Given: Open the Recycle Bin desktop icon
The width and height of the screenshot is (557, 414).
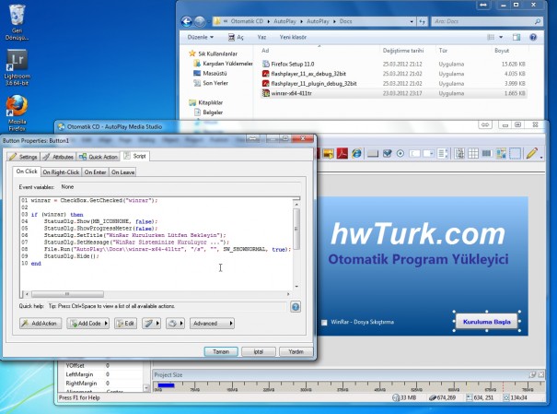Looking at the screenshot, I should tap(17, 22).
